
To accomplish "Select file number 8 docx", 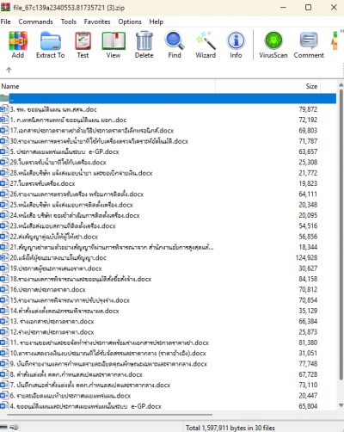I will tap(168, 374).
